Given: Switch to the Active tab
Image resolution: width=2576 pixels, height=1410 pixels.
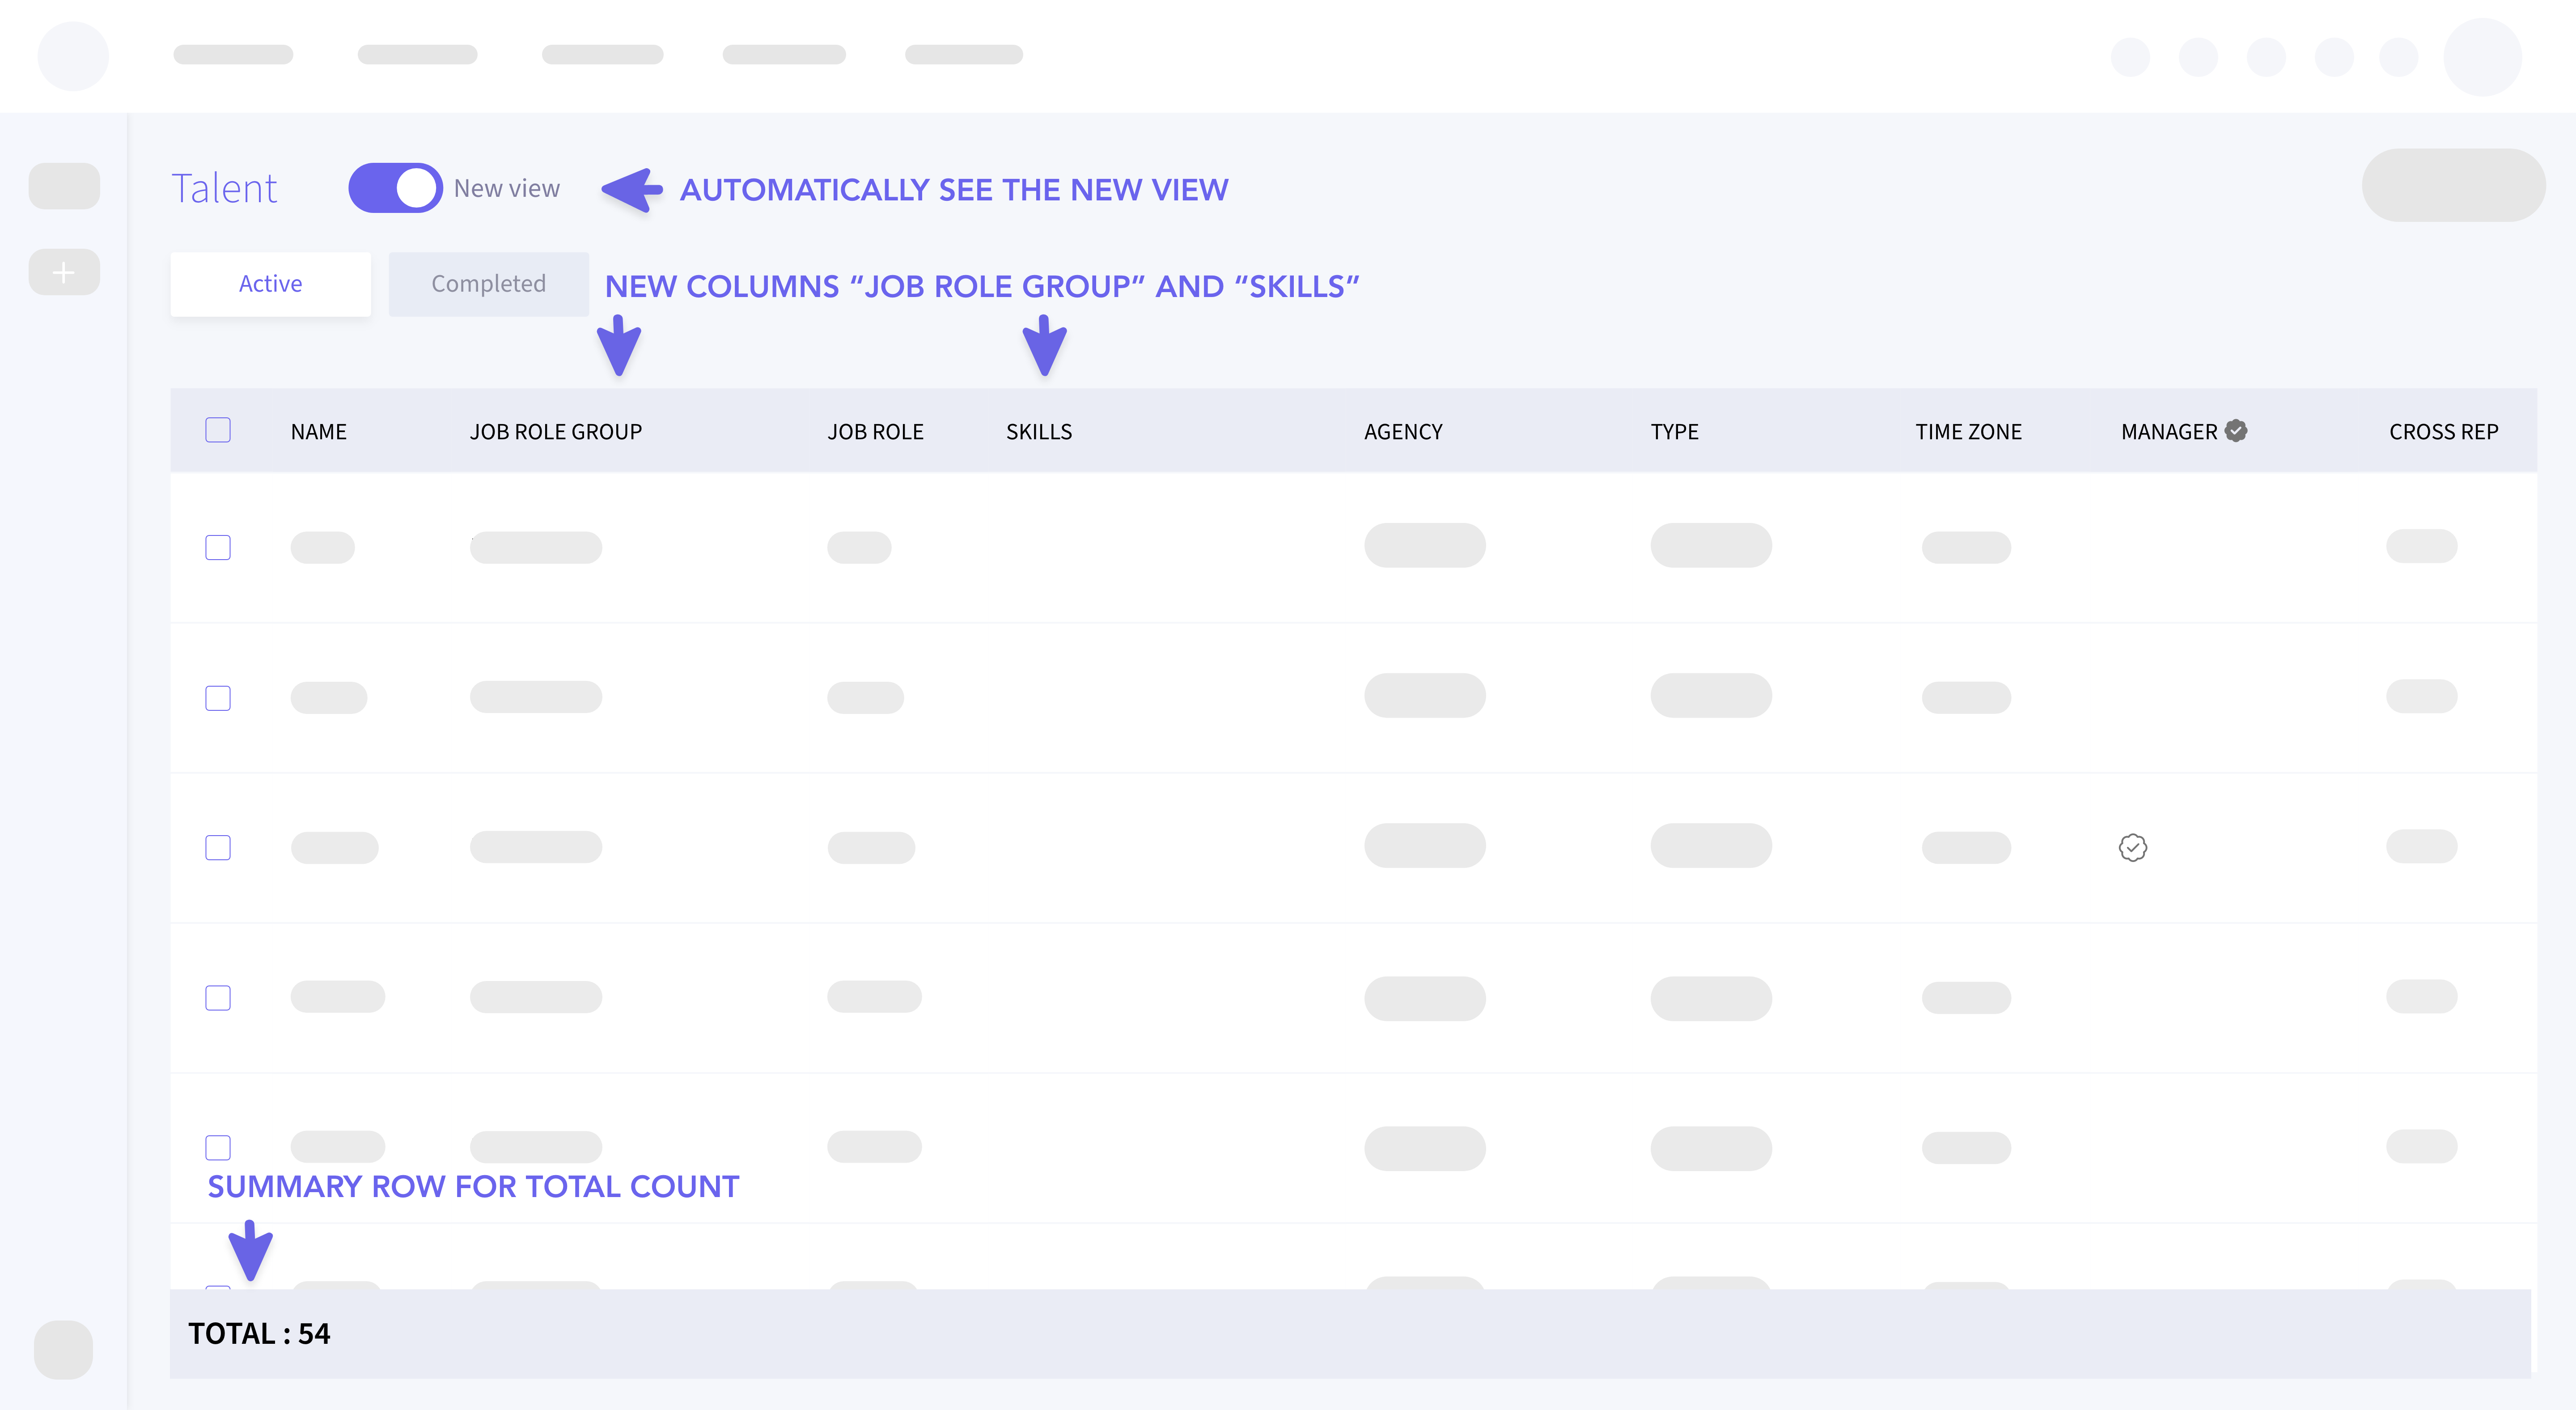Looking at the screenshot, I should pyautogui.click(x=270, y=284).
